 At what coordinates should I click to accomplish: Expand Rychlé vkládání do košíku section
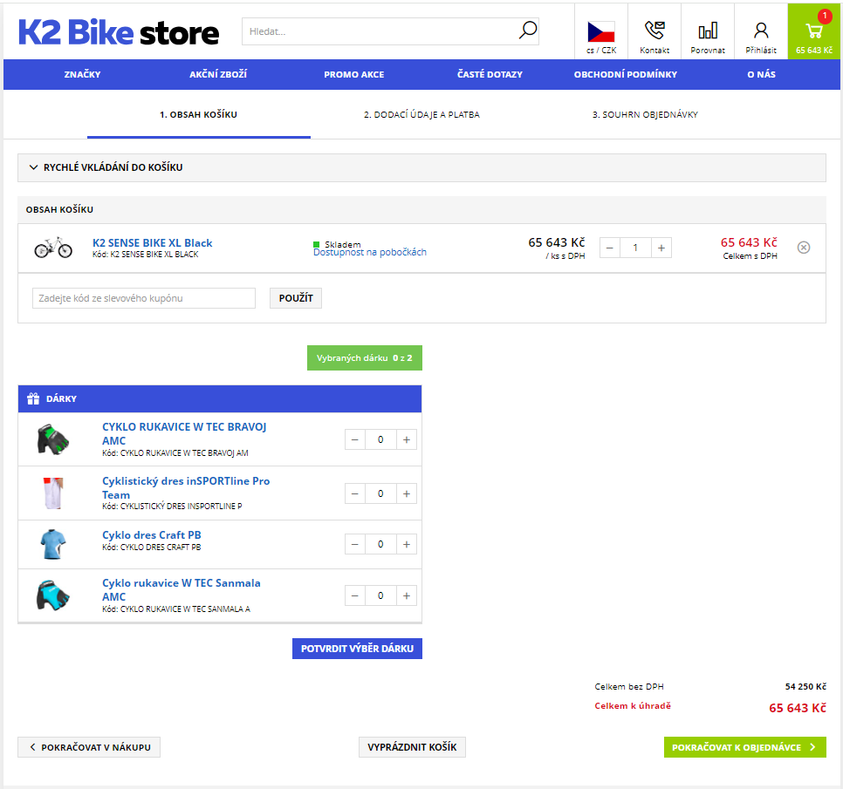[421, 167]
